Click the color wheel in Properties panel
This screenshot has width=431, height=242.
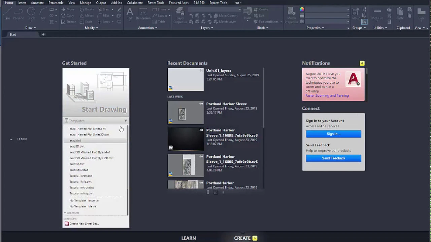pos(302,9)
